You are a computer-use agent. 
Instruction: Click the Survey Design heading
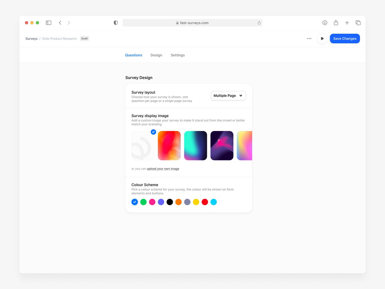[139, 78]
